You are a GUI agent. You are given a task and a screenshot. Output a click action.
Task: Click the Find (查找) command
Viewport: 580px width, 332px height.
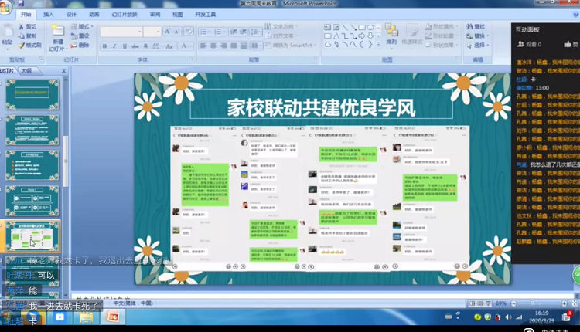476,26
